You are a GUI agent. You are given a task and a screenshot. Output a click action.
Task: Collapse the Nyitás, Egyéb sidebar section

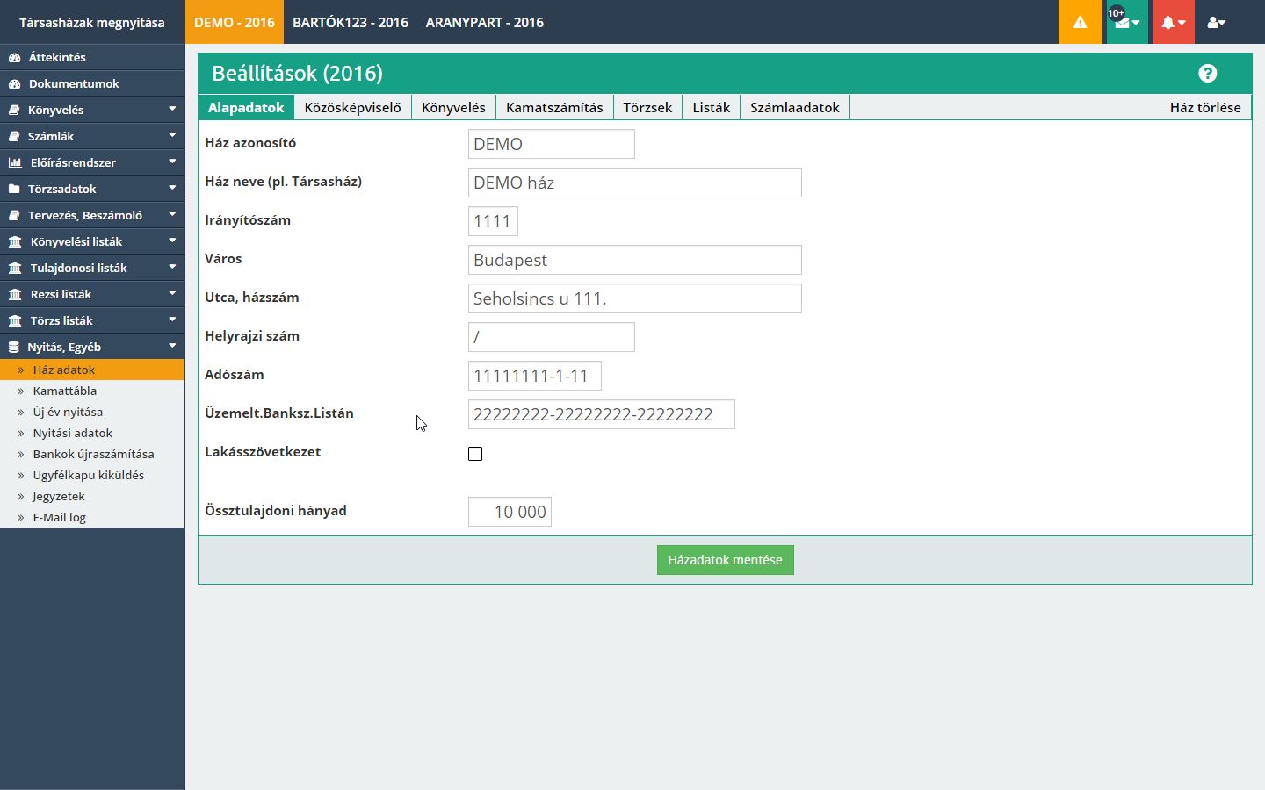point(172,346)
